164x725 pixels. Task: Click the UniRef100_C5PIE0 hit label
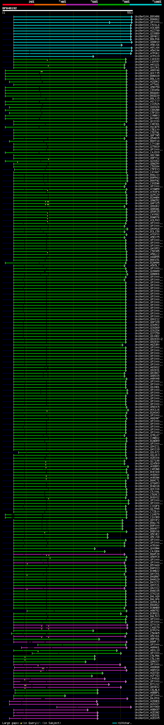pos(147,113)
